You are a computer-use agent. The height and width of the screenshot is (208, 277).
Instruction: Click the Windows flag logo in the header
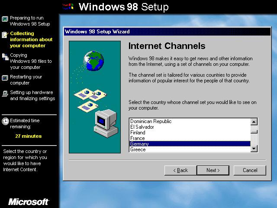click(x=68, y=7)
